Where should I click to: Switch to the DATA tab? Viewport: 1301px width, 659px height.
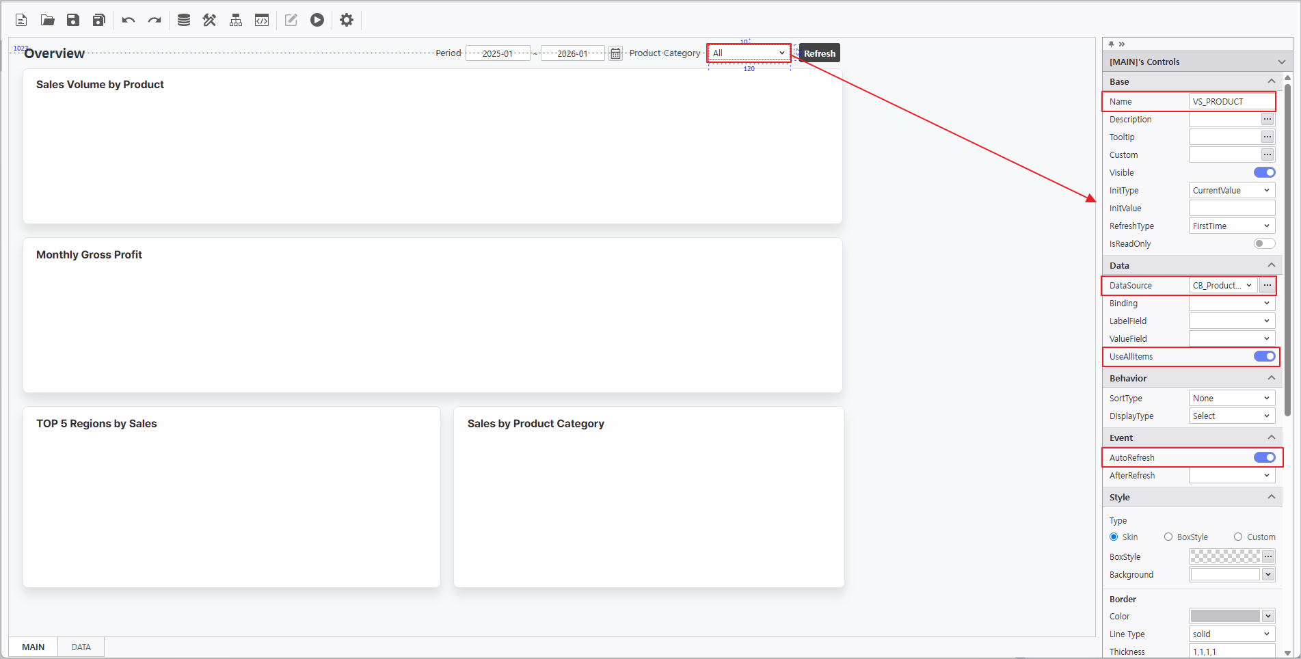(x=81, y=647)
